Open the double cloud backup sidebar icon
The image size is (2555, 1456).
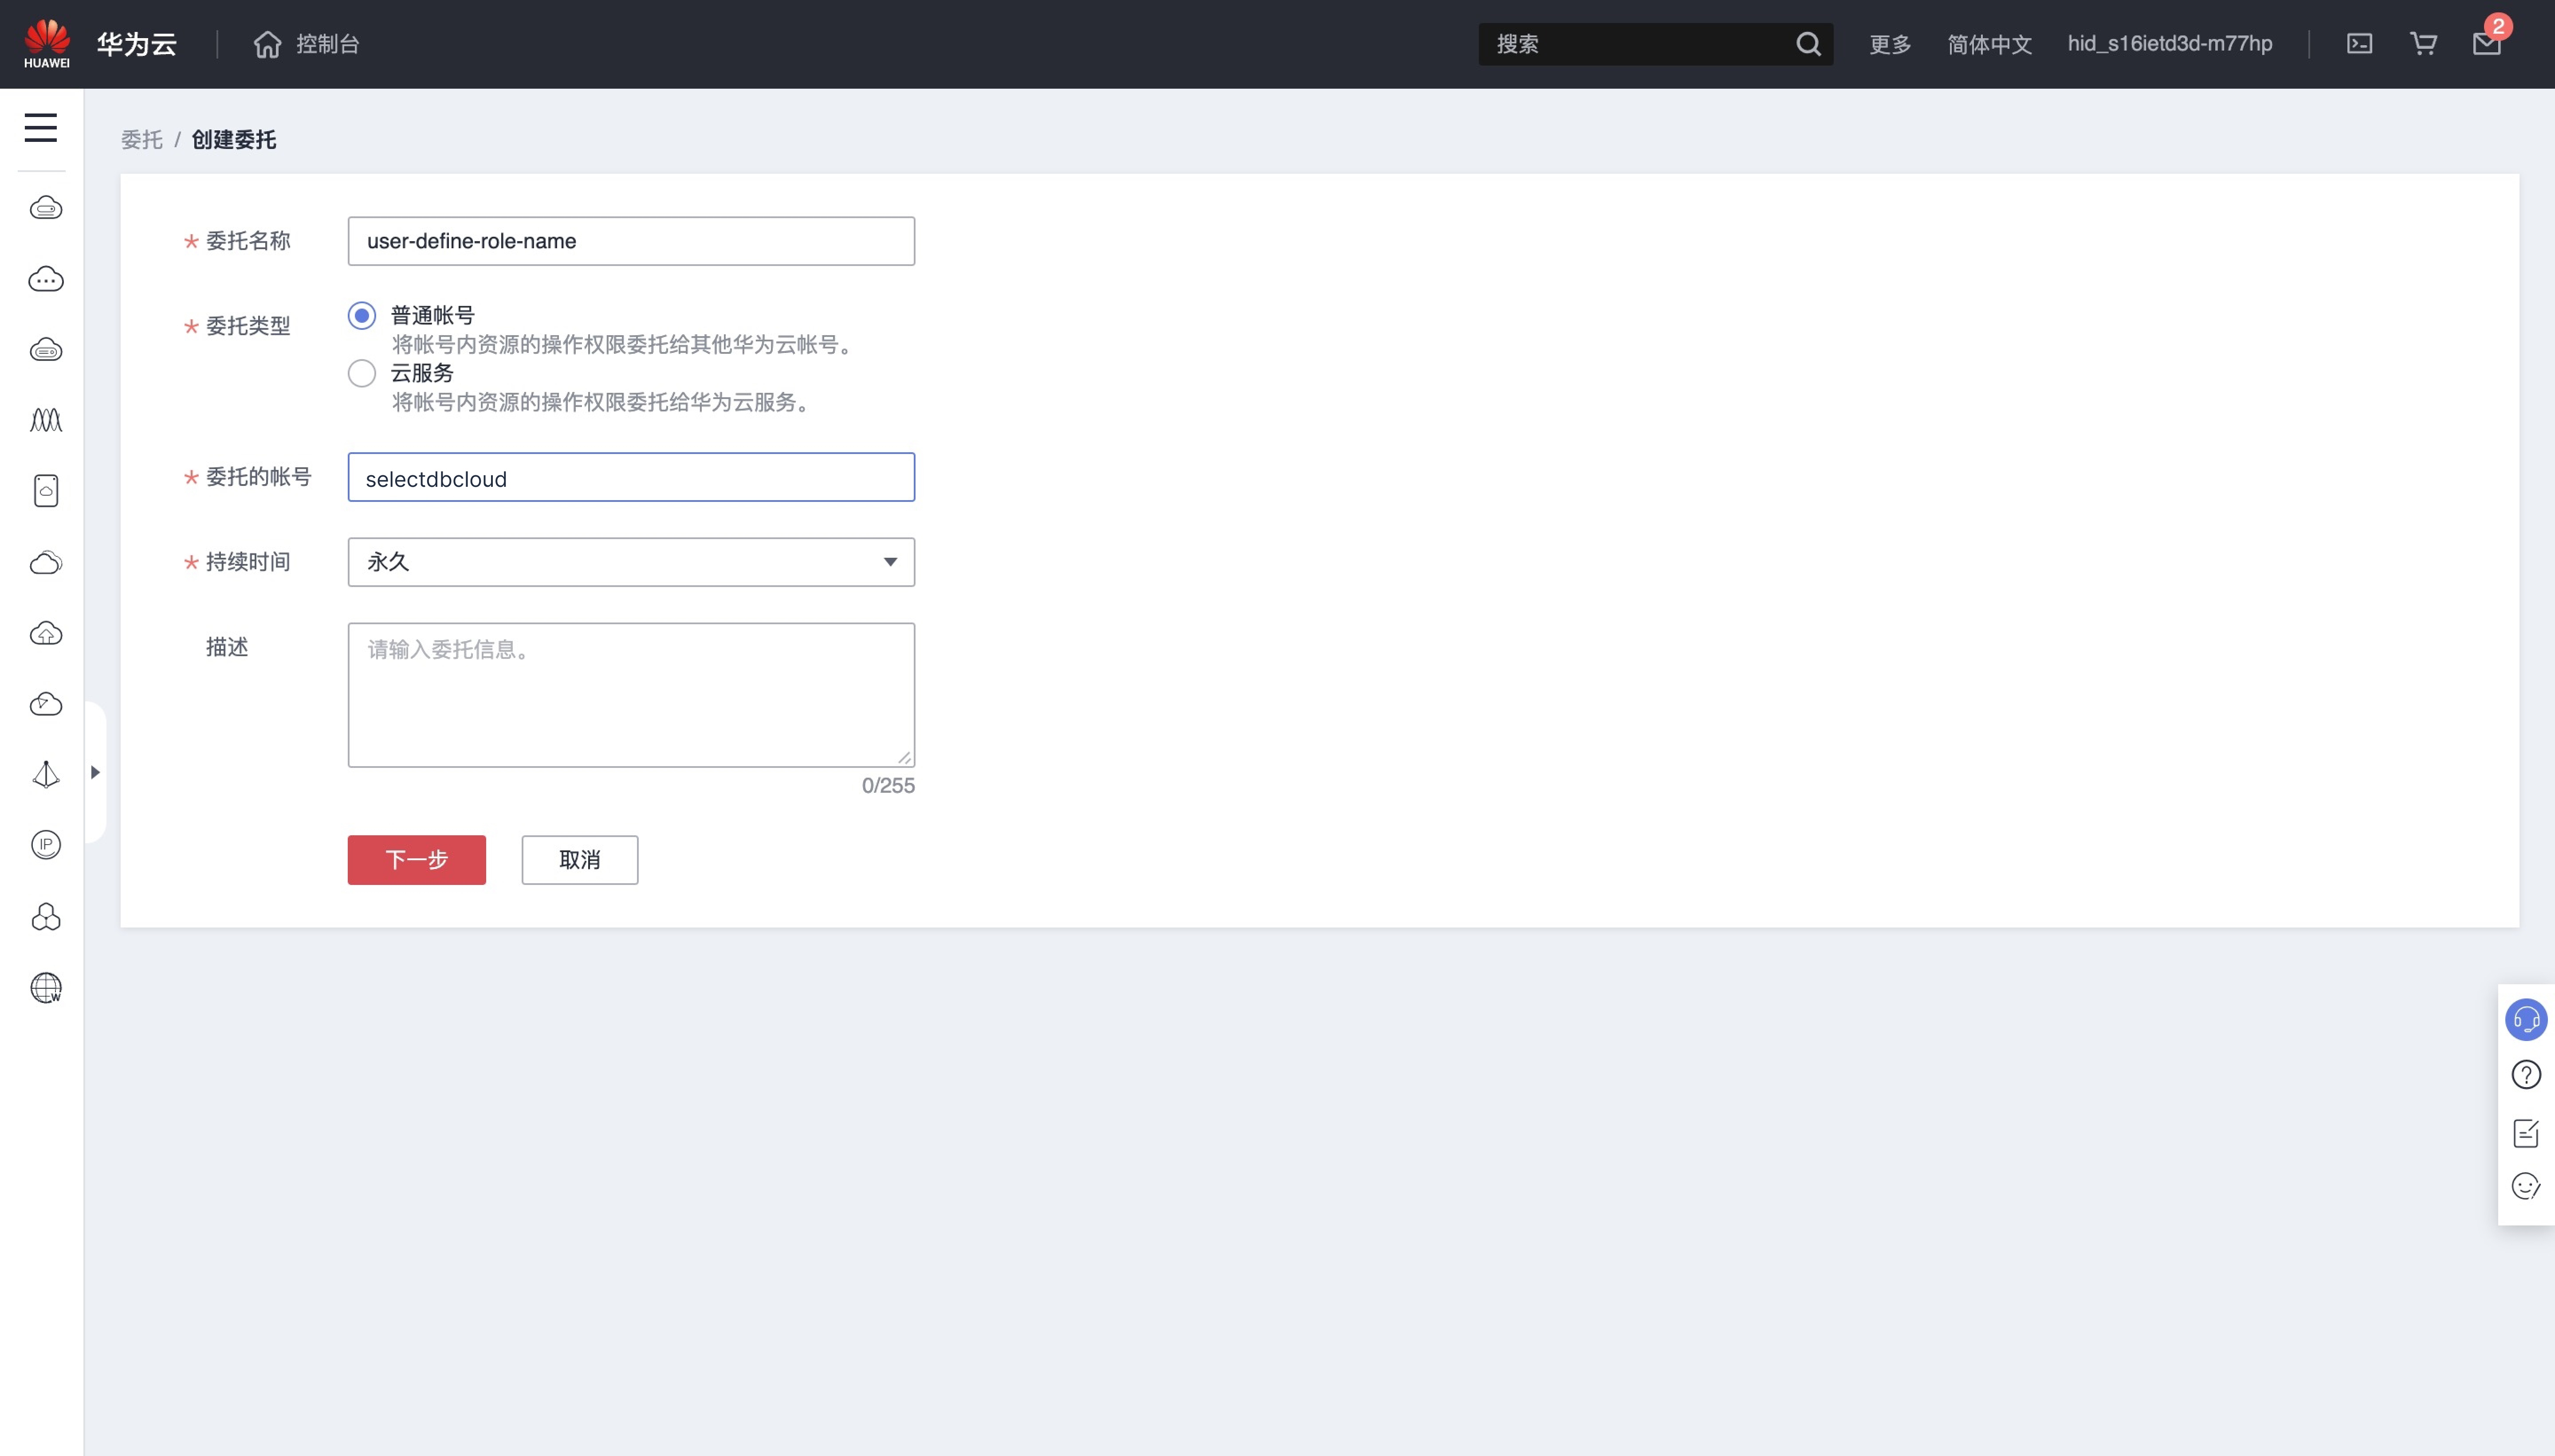(46, 562)
